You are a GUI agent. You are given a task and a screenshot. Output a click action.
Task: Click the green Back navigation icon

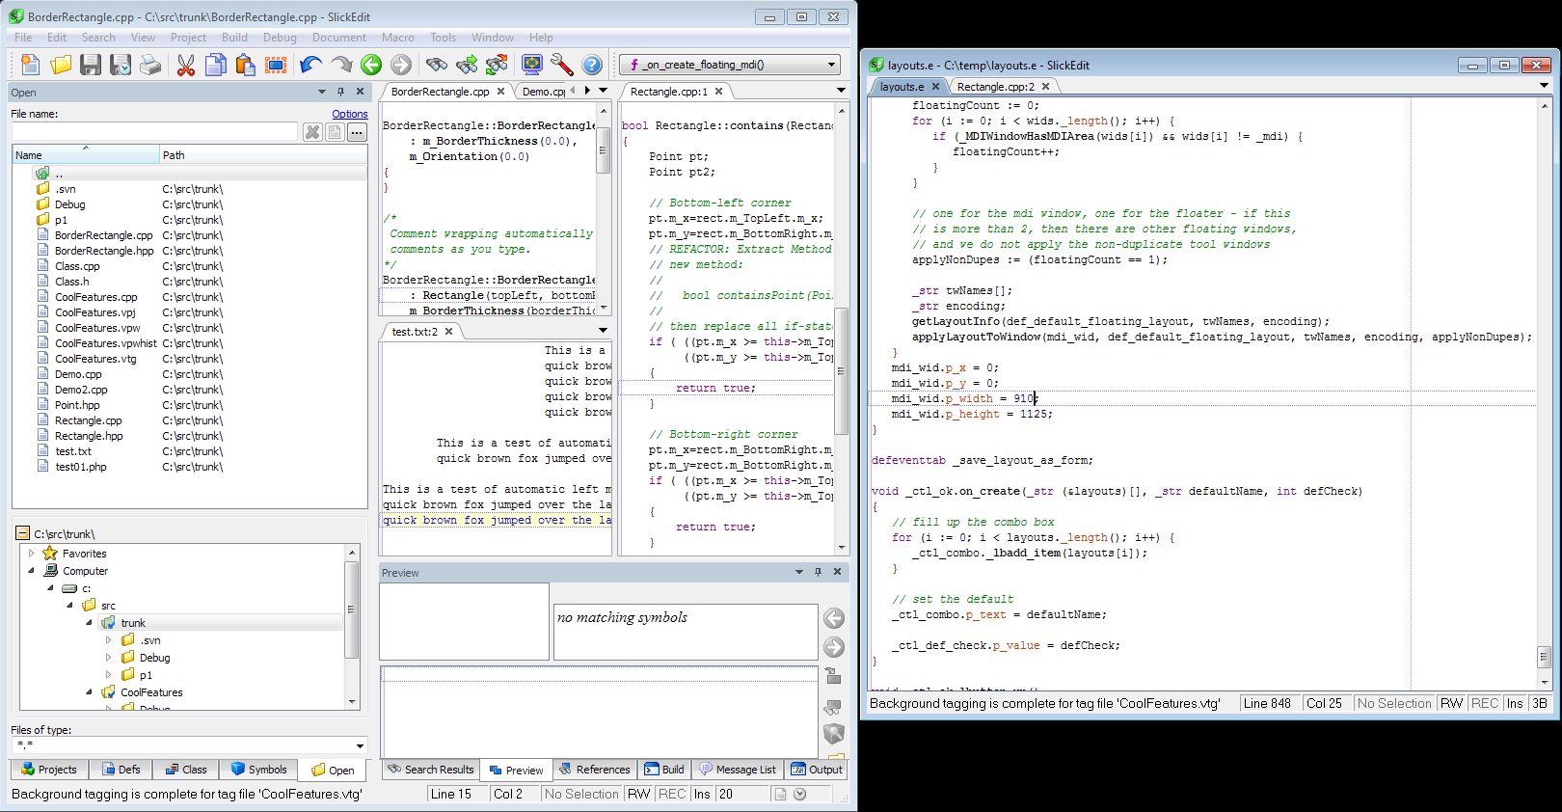pos(371,65)
